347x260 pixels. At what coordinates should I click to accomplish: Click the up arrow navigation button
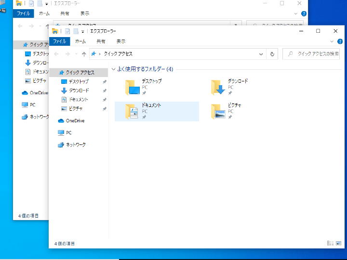pos(84,54)
